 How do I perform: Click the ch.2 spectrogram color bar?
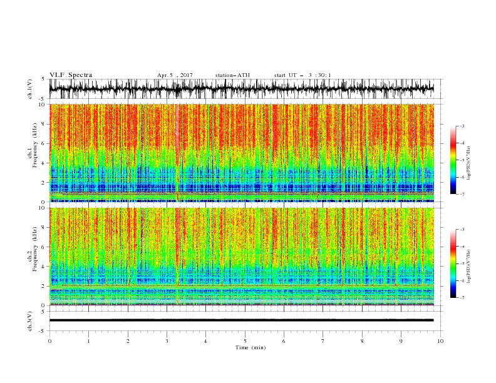[x=453, y=263]
